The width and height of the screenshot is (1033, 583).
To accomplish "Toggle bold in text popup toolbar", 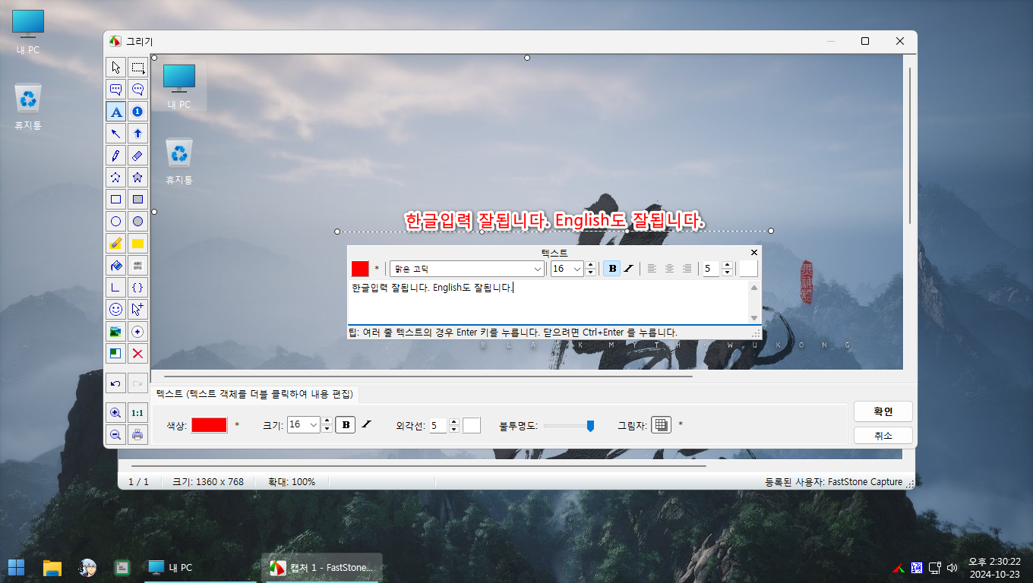I will 611,269.
